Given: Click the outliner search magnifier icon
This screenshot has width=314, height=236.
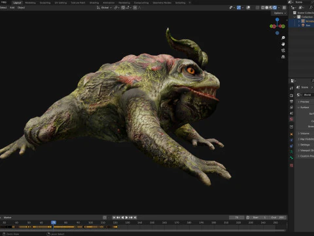Looking at the screenshot, I should click(311, 8).
